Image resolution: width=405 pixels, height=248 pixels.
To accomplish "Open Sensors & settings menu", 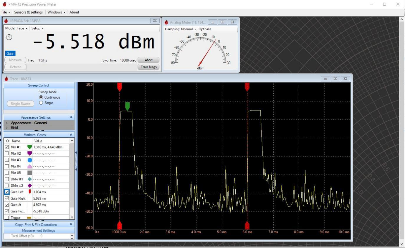I will (29, 12).
